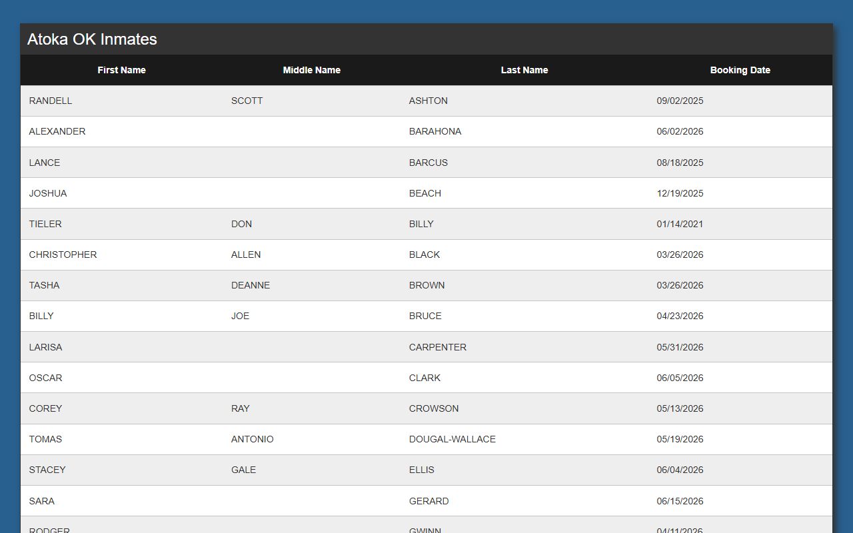Click booking date 04/23/2026
This screenshot has height=533, width=853.
tap(680, 316)
